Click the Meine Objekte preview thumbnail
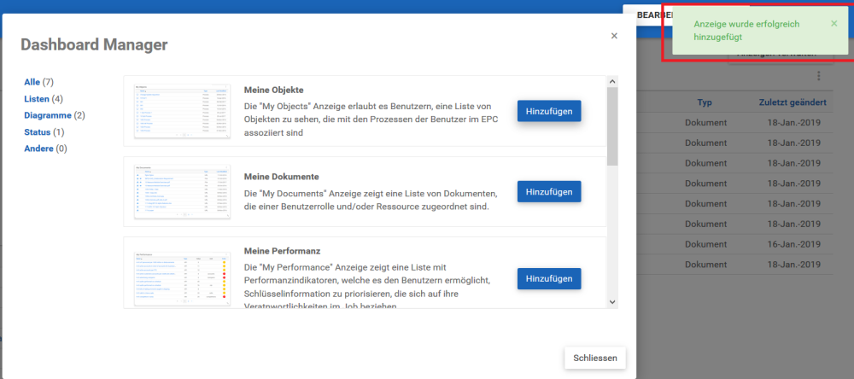854x379 pixels. tap(182, 111)
